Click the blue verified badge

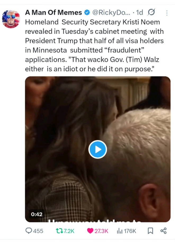[x=87, y=12]
